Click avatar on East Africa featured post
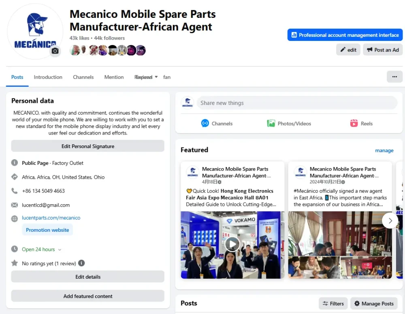 [x=301, y=172]
